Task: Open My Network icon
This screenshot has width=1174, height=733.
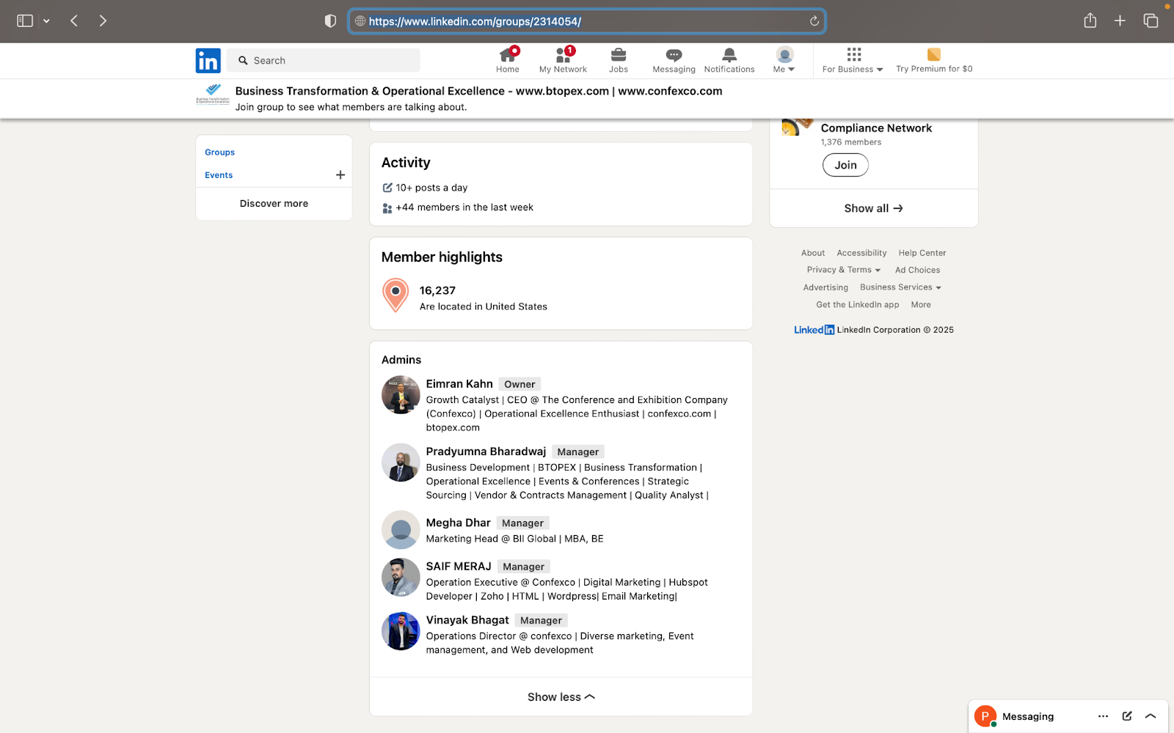Action: 563,55
